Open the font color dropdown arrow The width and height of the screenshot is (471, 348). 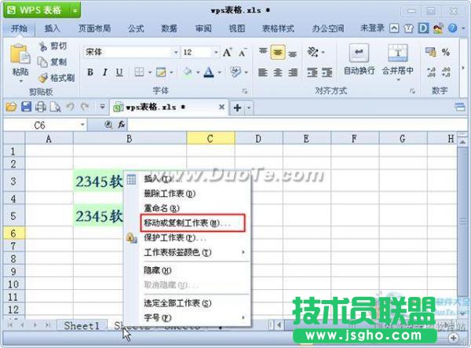[220, 72]
